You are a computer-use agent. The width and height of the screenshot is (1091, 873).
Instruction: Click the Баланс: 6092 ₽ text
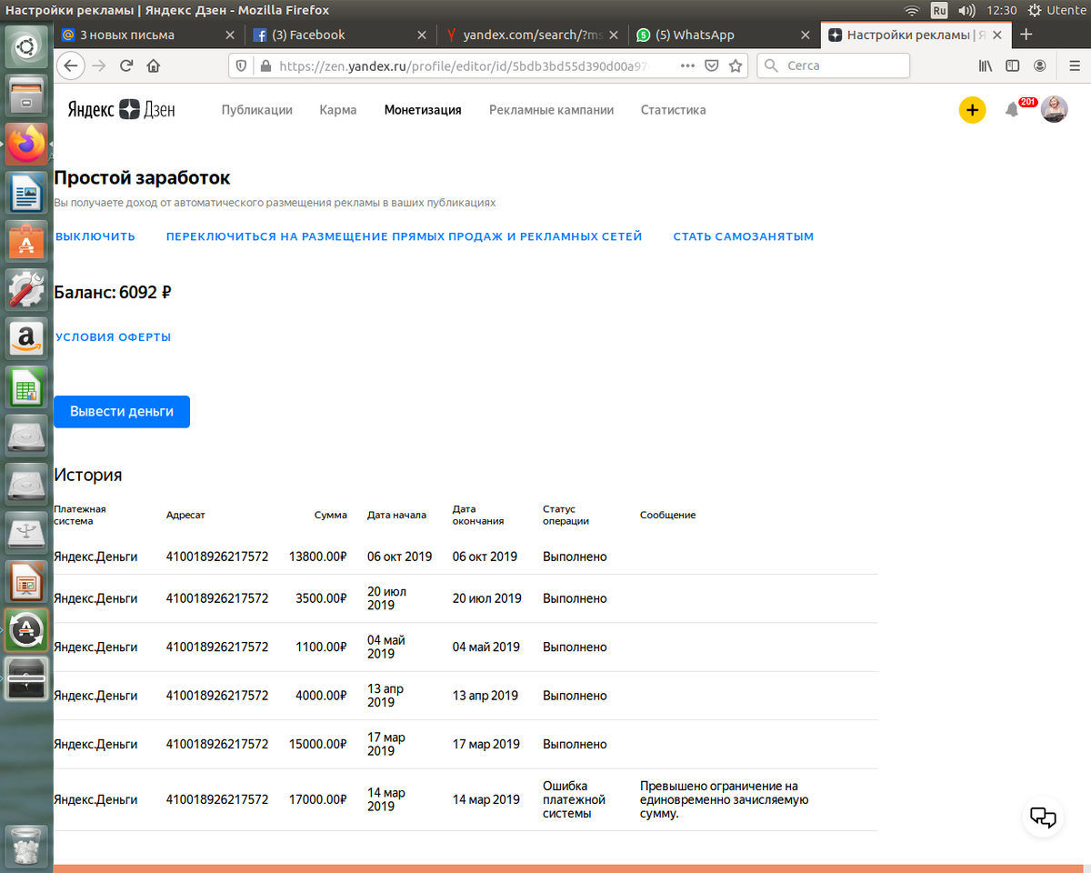[x=113, y=293]
